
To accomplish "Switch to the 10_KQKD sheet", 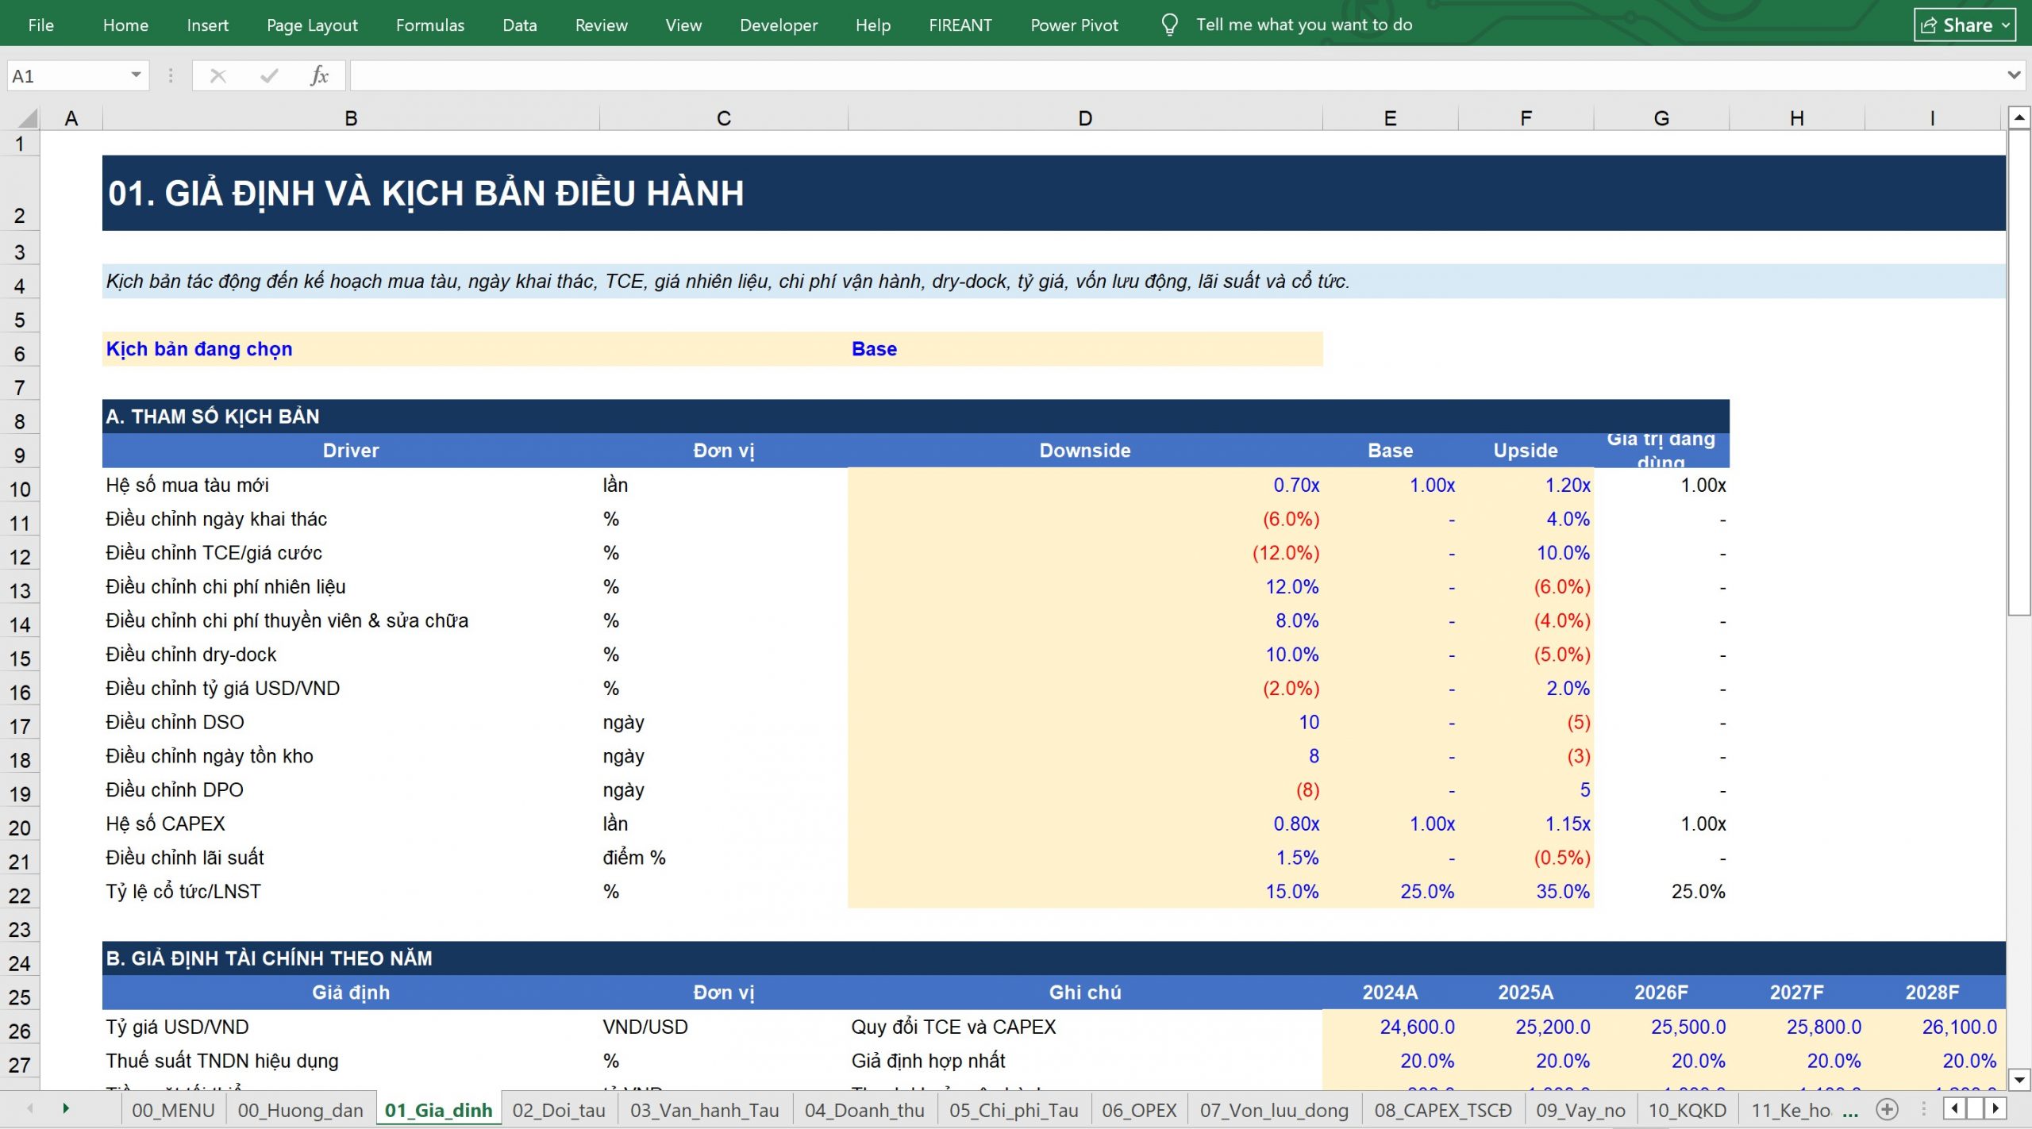I will (x=1687, y=1110).
